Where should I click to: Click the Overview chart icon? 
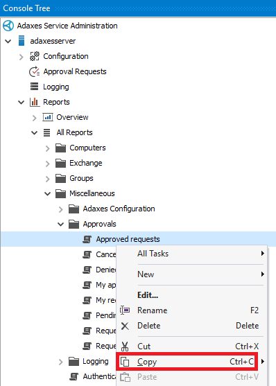point(48,117)
